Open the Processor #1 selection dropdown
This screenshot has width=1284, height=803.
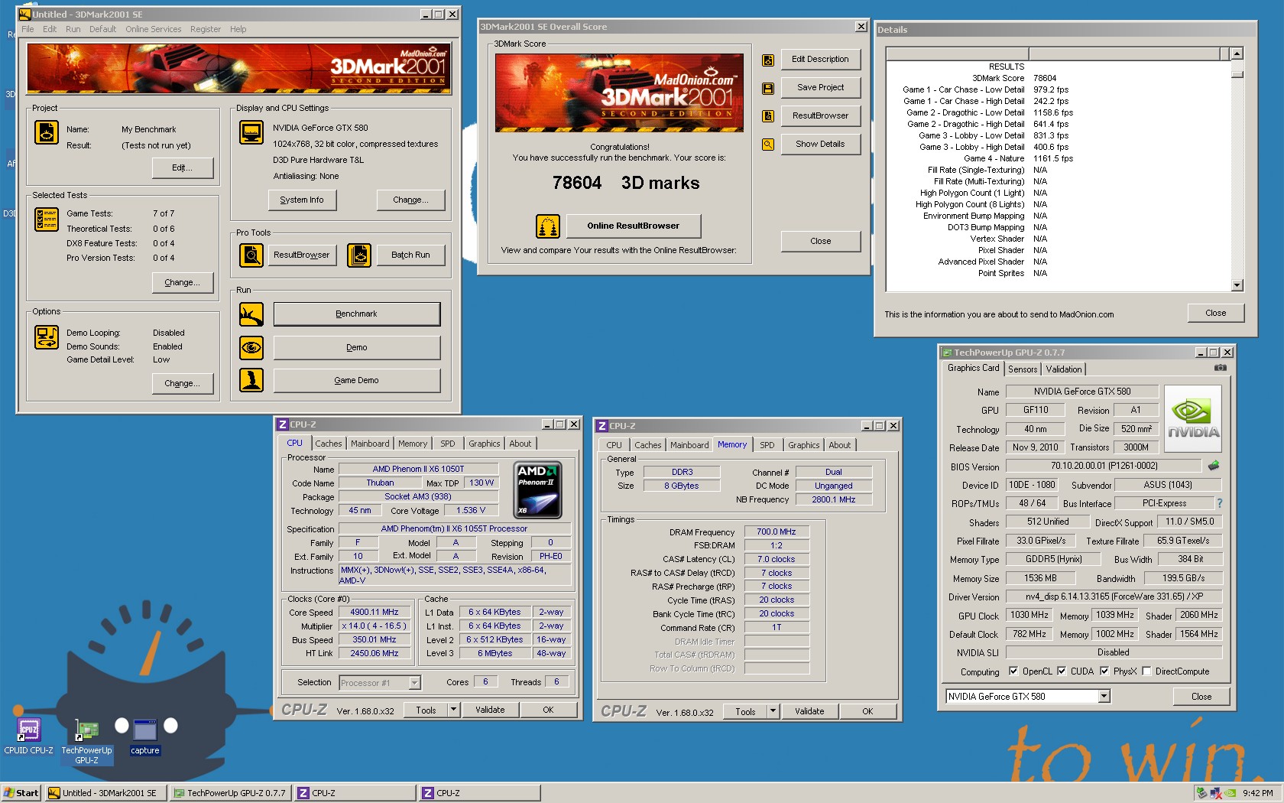pos(414,683)
